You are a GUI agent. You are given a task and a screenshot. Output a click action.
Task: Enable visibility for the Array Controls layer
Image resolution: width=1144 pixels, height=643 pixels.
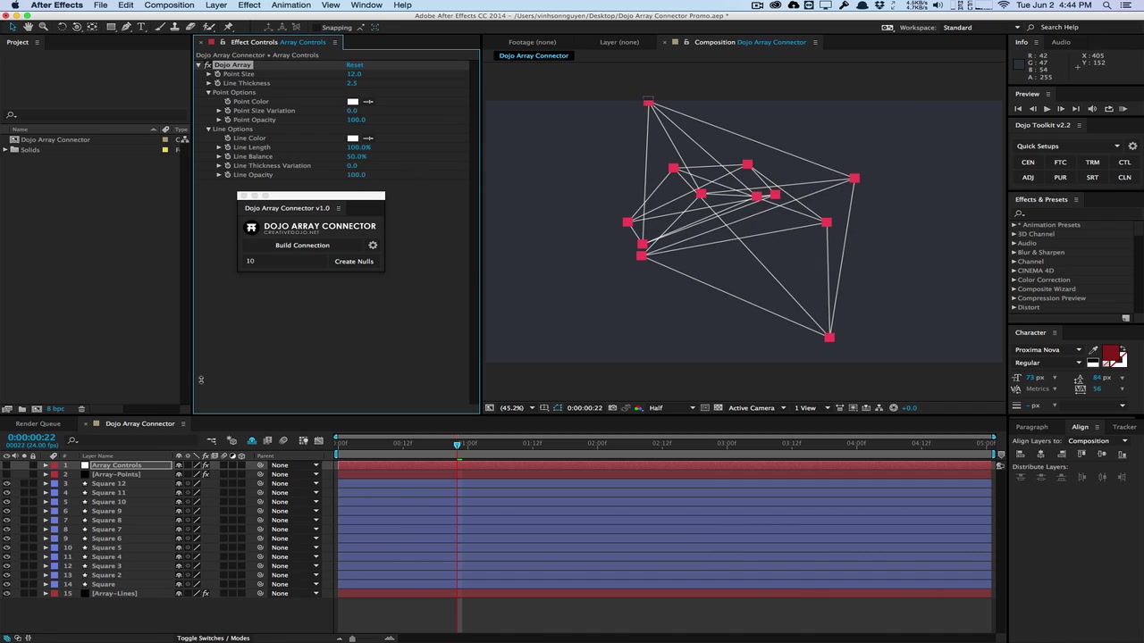6,465
